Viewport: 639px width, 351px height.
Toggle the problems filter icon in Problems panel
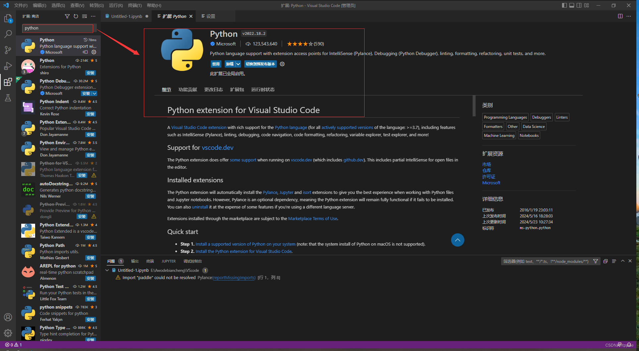click(595, 261)
